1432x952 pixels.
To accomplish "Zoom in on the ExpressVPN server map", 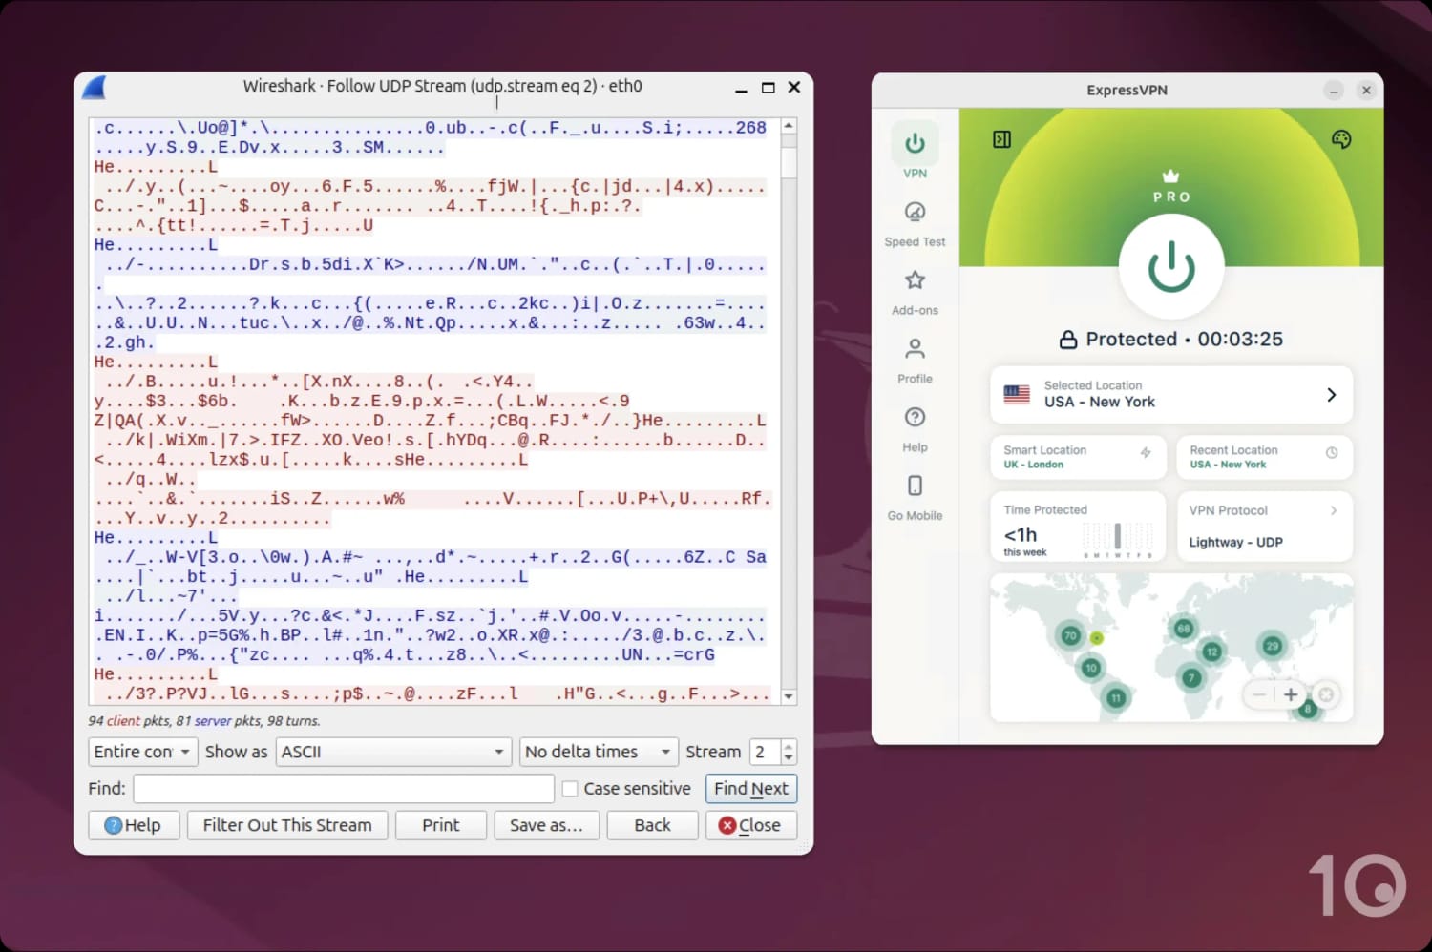I will pyautogui.click(x=1291, y=694).
